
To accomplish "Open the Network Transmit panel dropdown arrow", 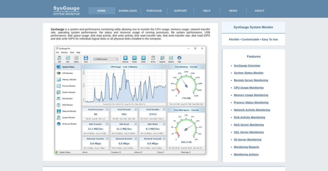I will [x=164, y=139].
